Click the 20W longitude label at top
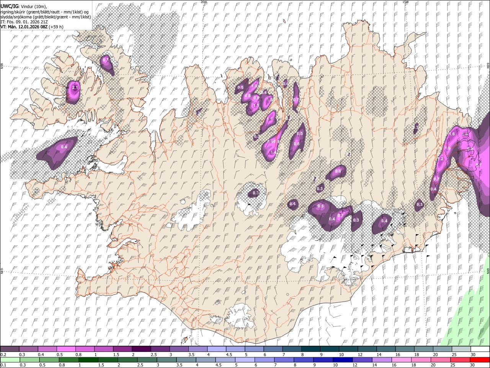The image size is (490, 368). [x=204, y=2]
